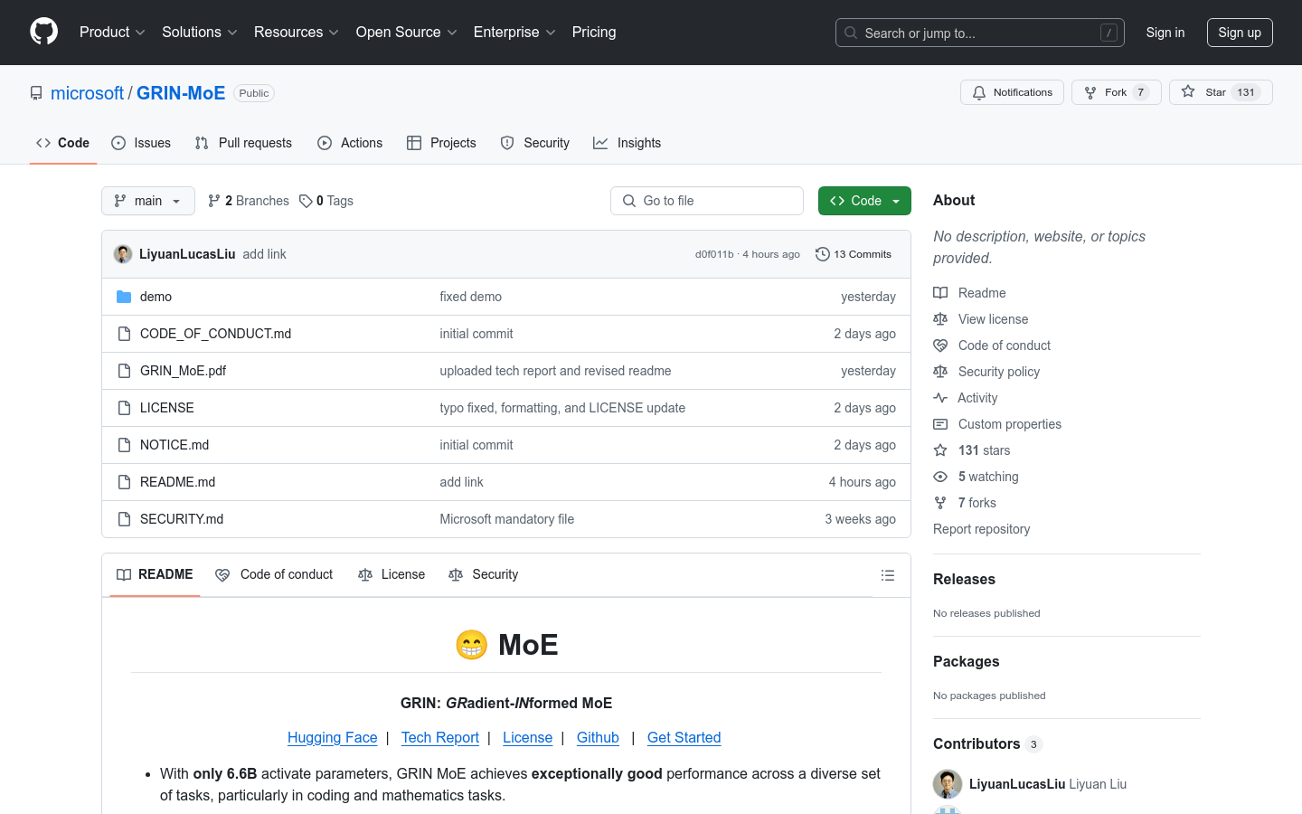Click the Go to file search field

point(707,201)
